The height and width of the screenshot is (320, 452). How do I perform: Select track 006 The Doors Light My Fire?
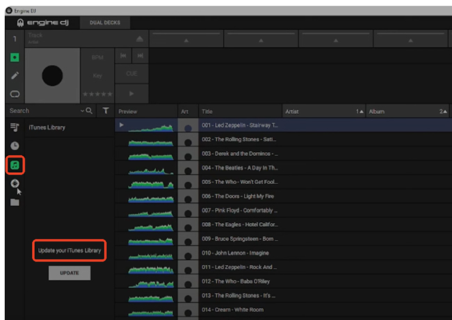283,196
